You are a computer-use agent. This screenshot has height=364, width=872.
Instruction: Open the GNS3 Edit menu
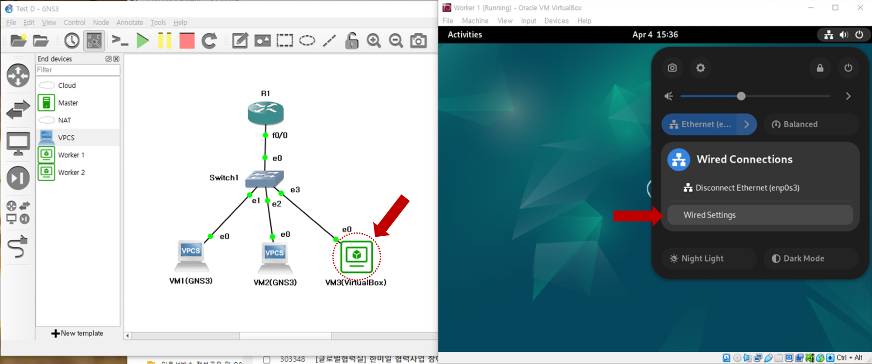(29, 22)
